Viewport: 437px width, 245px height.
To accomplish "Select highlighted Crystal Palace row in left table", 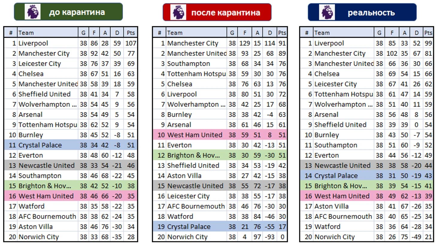I will tap(71, 145).
